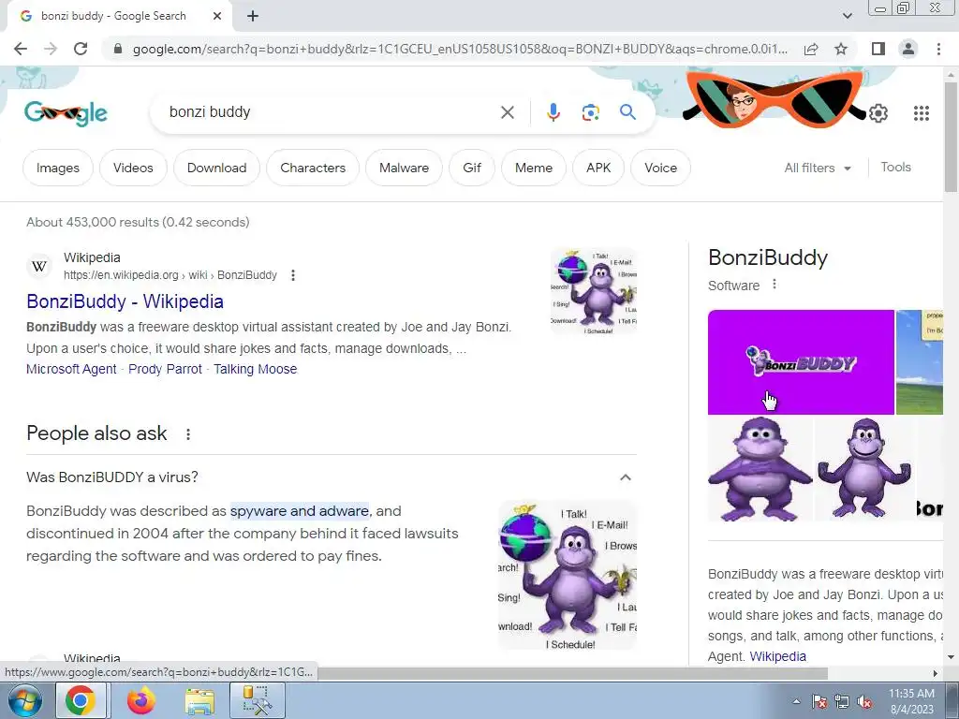Open Windows Explorer from taskbar

coord(199,700)
